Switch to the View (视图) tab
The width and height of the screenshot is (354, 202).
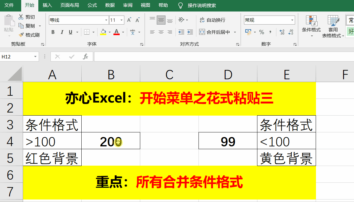(146, 5)
